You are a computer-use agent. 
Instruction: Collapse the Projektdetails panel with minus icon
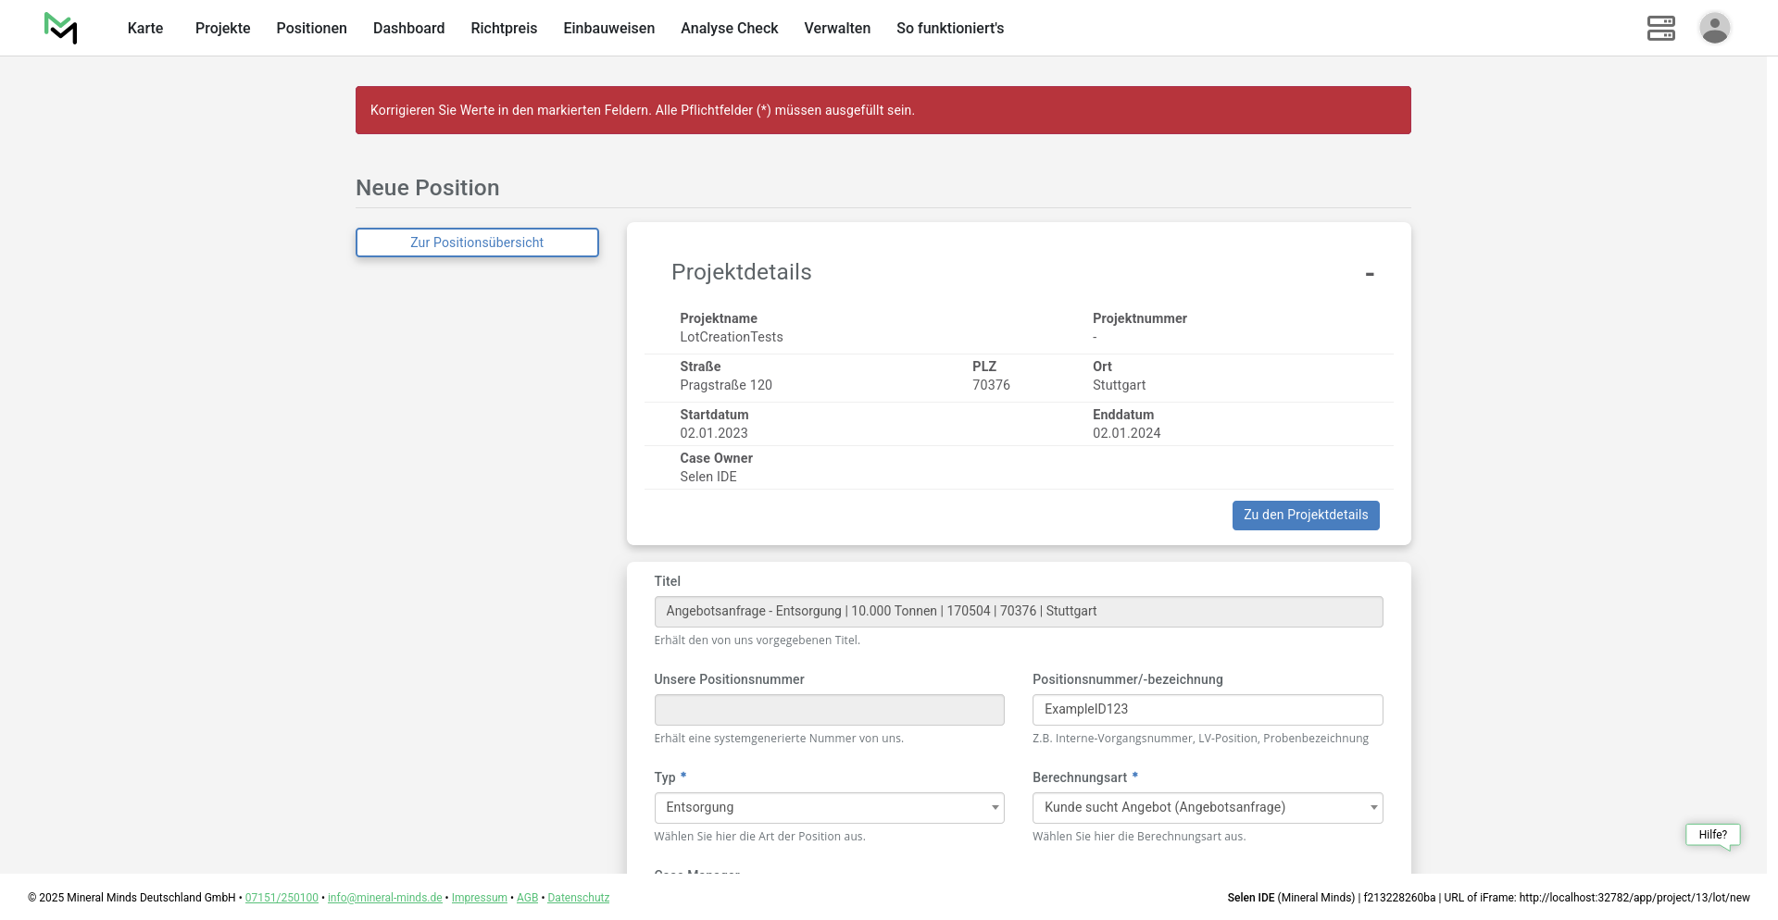click(1369, 274)
